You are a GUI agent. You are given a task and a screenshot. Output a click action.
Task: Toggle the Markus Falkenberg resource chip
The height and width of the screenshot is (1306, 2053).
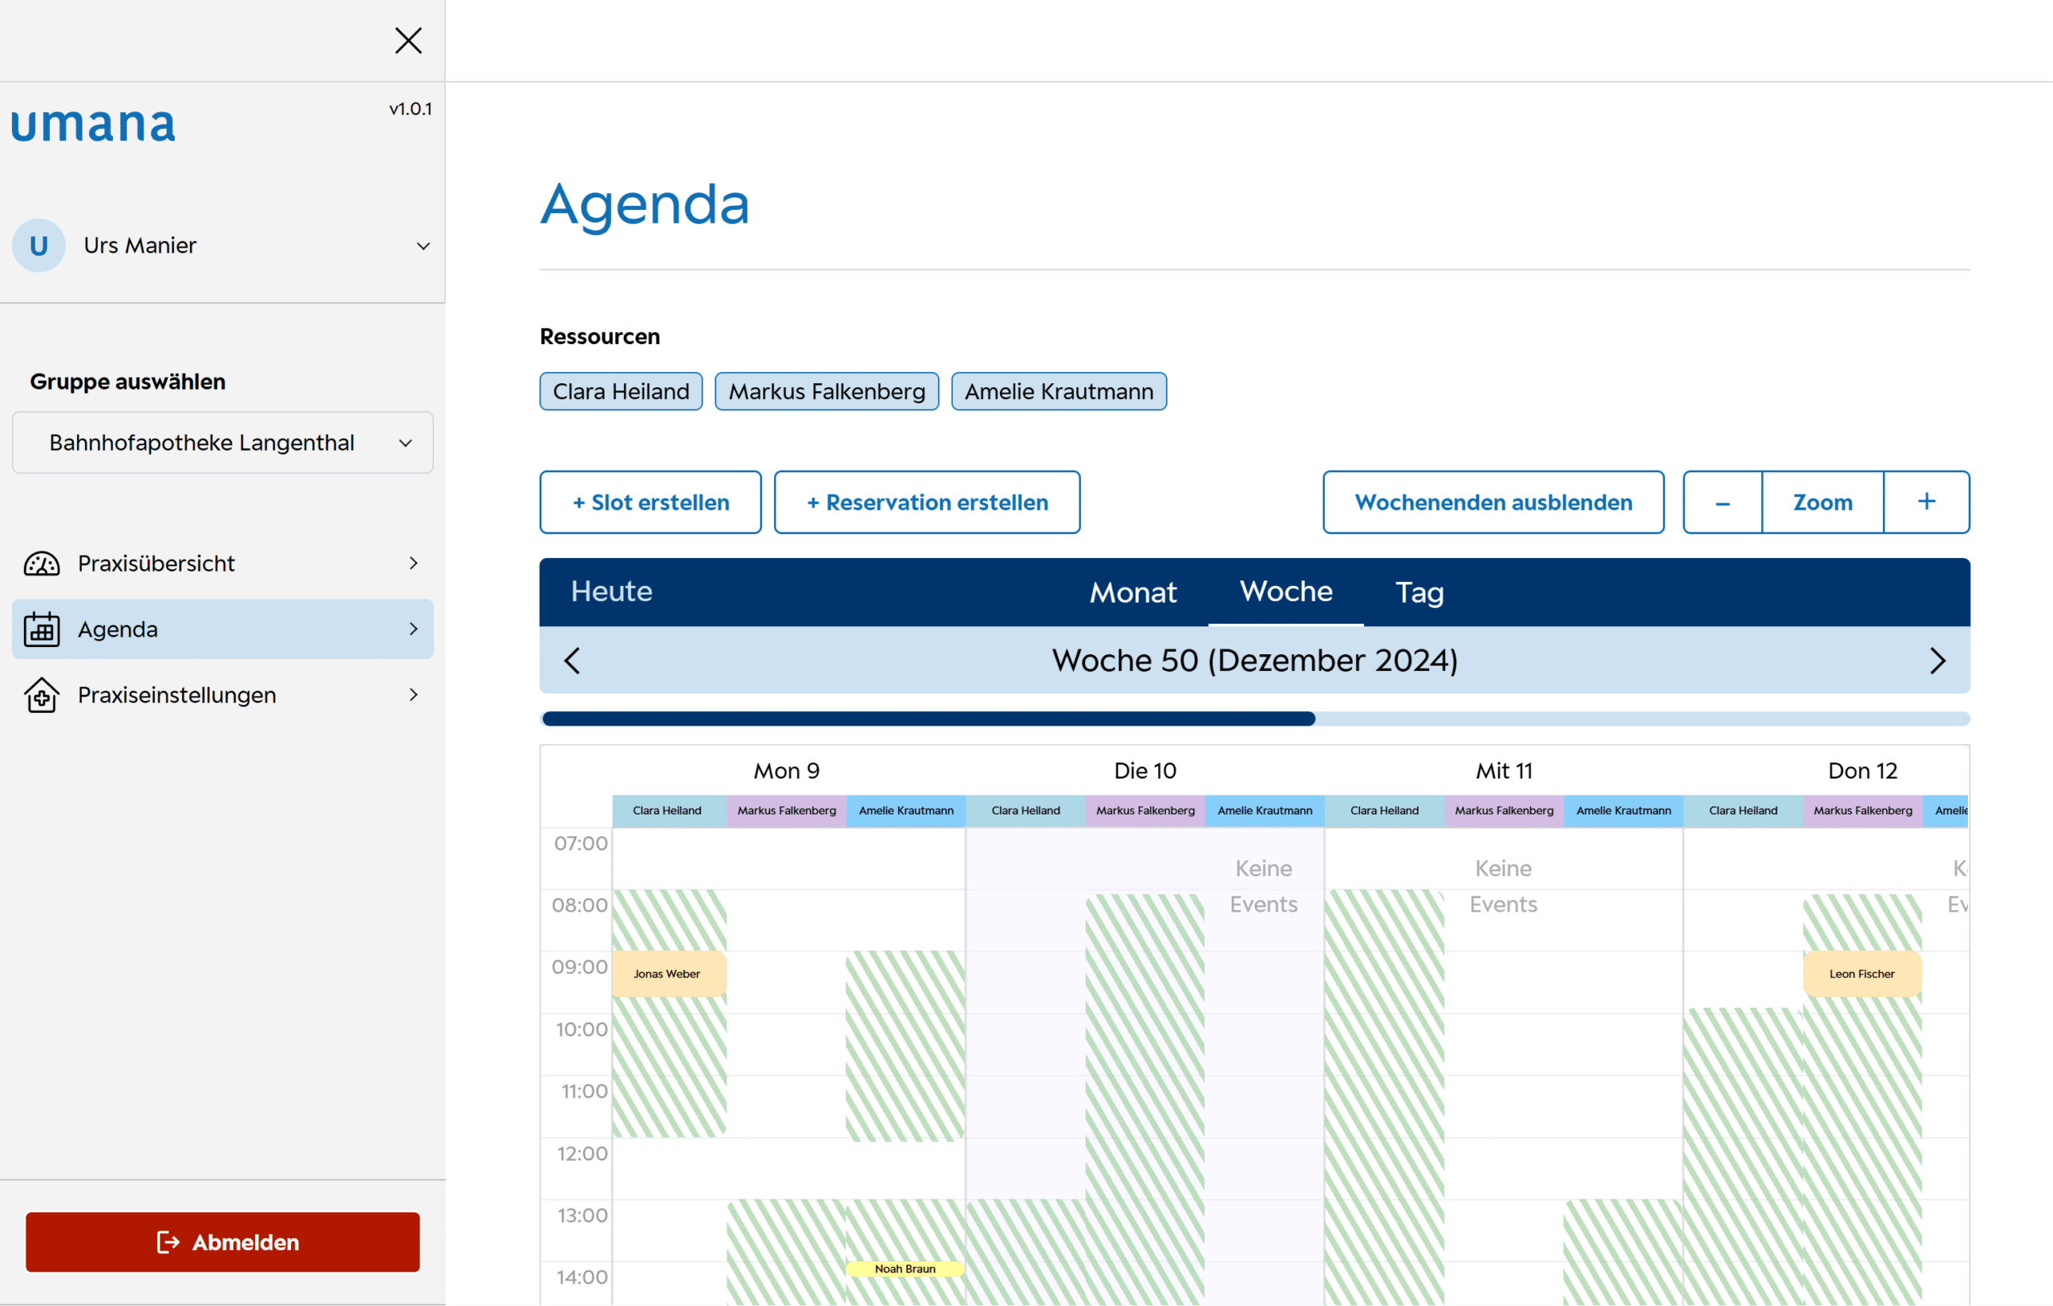(x=826, y=391)
